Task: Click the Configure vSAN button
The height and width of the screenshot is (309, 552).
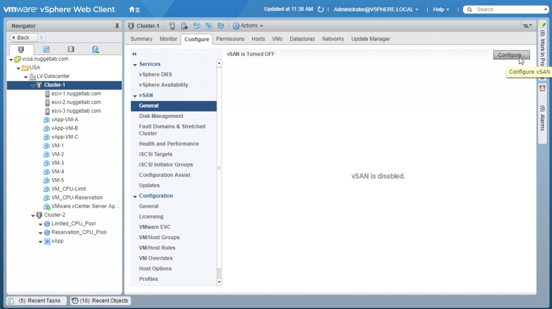Action: (x=511, y=55)
